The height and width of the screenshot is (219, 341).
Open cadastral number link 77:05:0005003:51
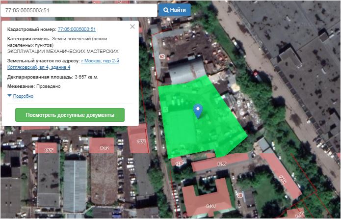click(x=77, y=29)
